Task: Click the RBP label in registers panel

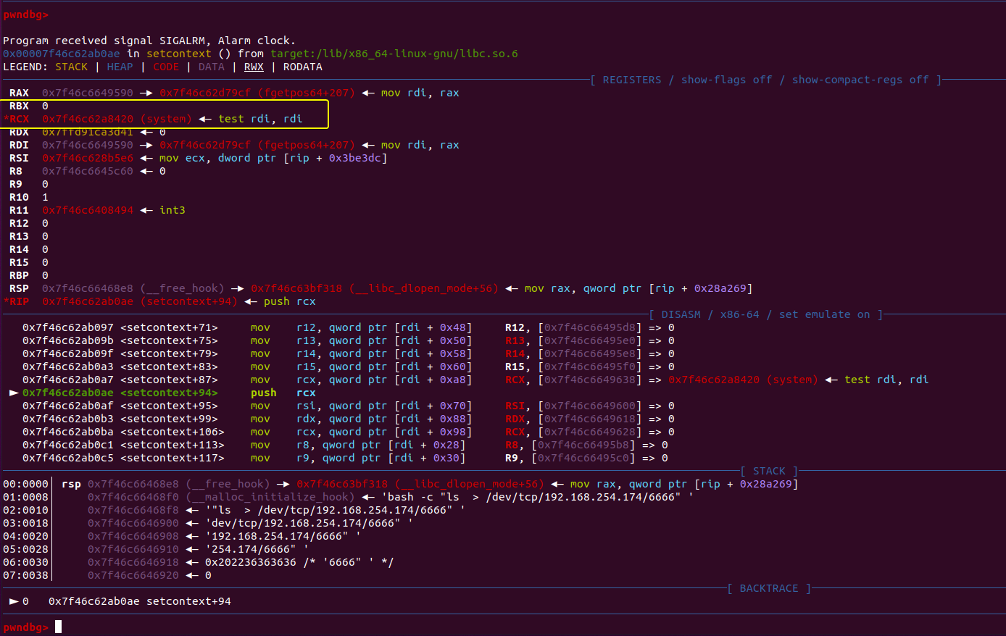Action: pyautogui.click(x=19, y=275)
